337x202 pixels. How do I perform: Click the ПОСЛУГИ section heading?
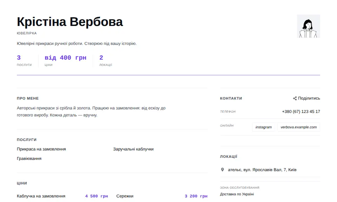(x=27, y=140)
